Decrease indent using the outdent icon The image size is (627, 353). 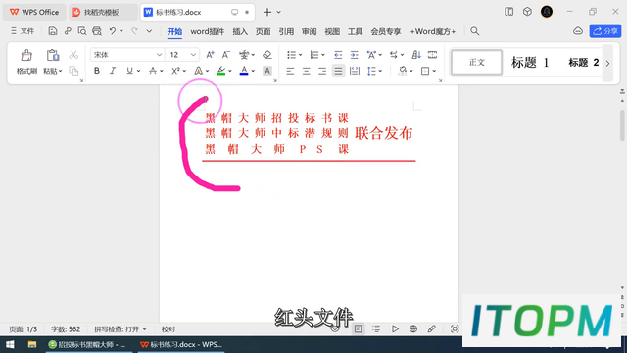pos(338,55)
